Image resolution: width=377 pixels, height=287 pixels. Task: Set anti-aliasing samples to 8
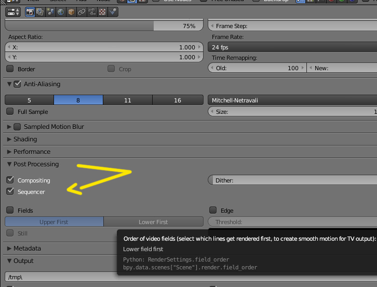click(78, 100)
